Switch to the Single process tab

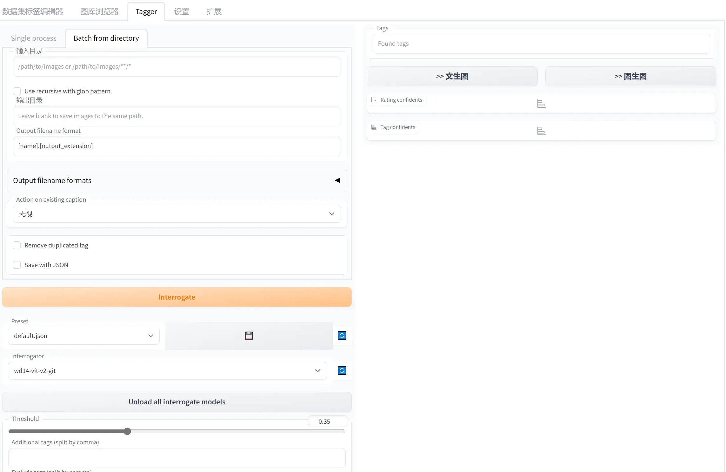[34, 38]
